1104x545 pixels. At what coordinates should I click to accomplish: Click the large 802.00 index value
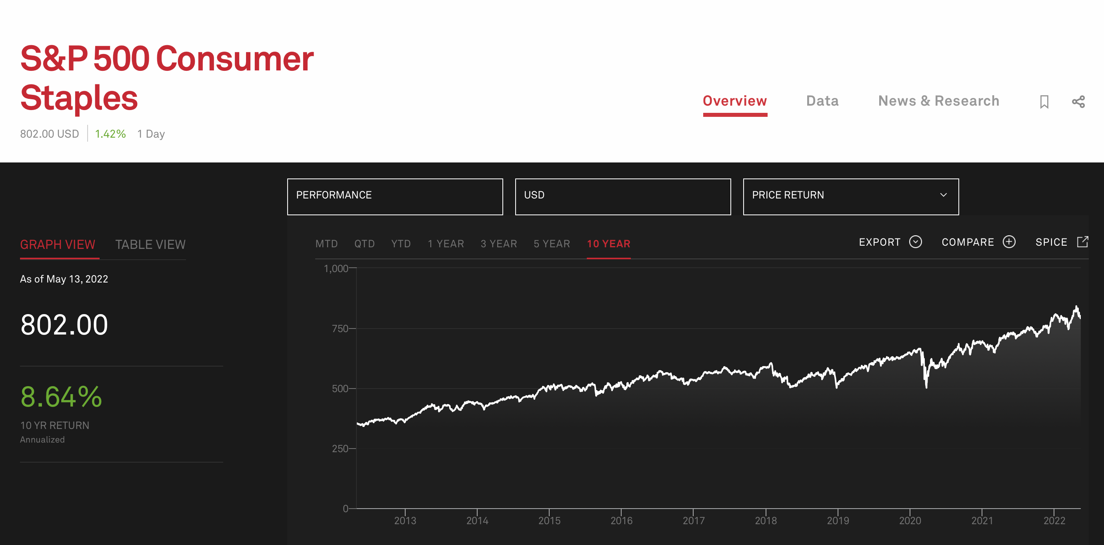pos(64,325)
